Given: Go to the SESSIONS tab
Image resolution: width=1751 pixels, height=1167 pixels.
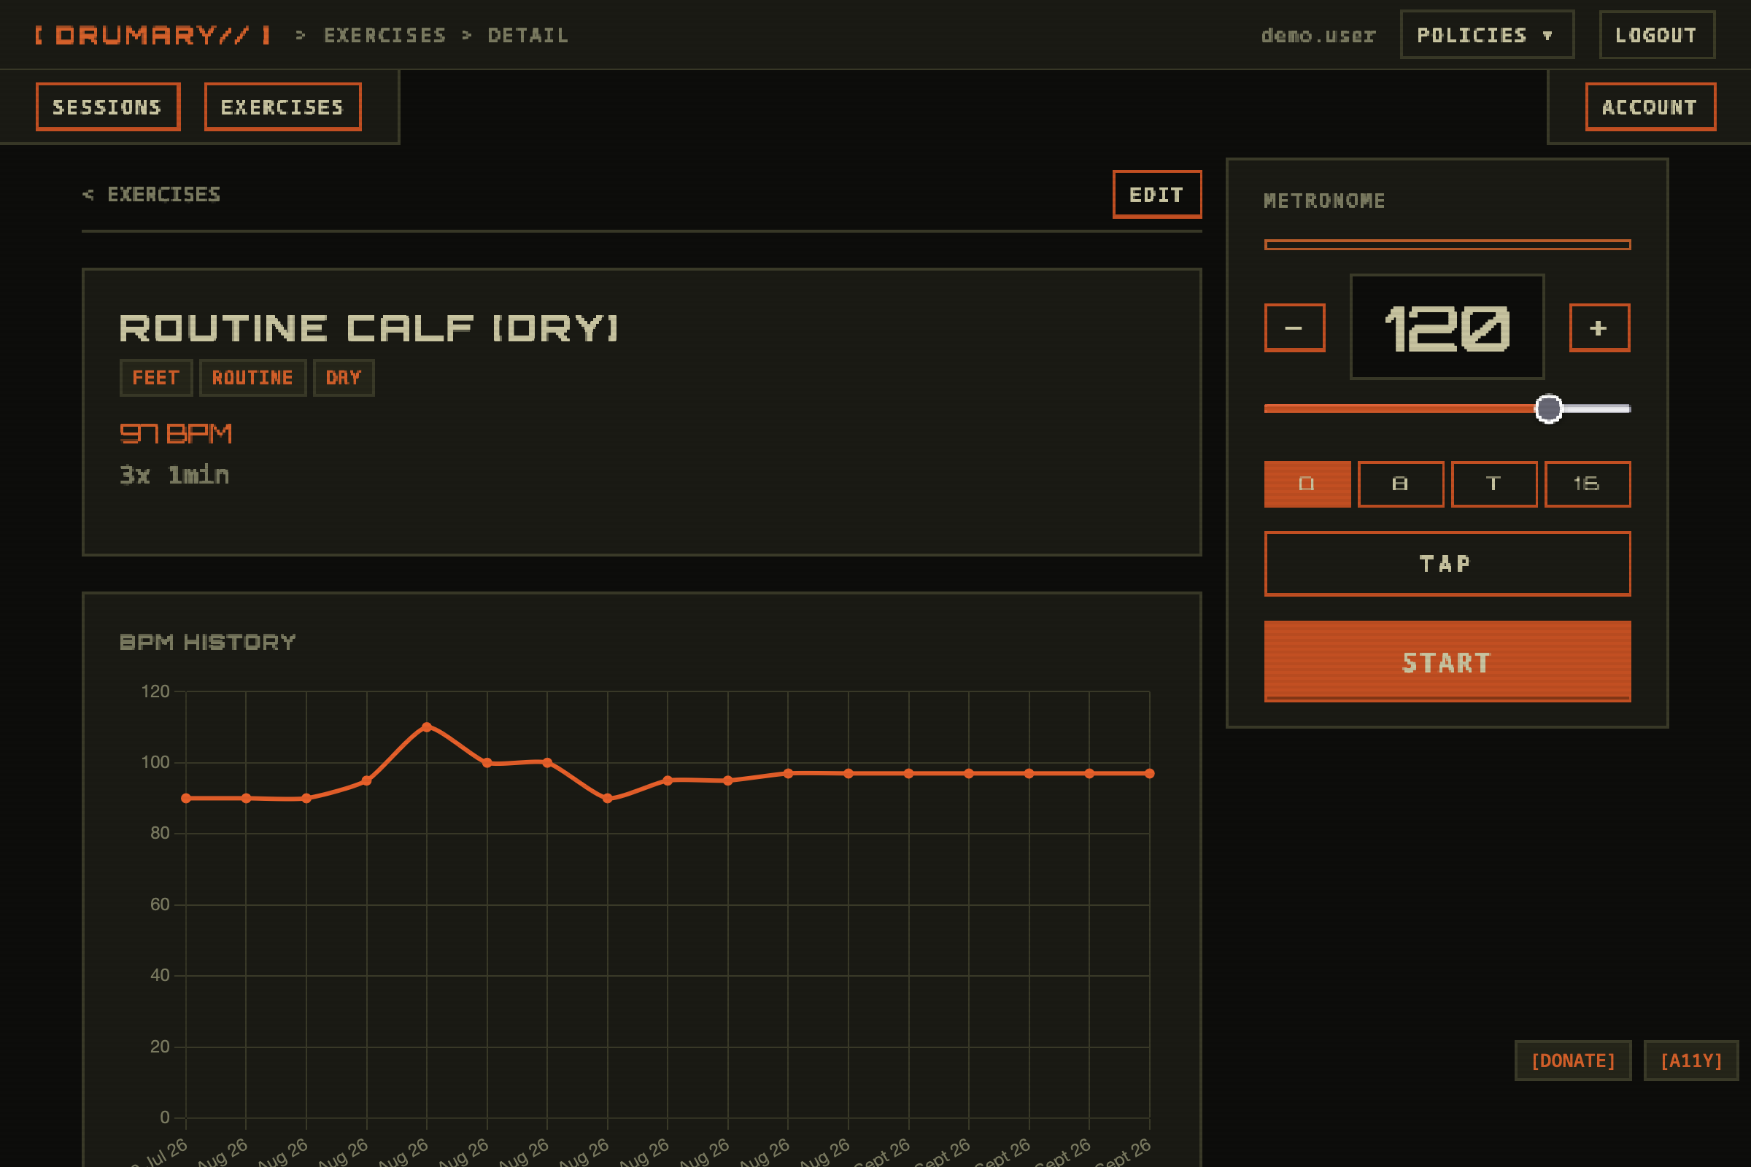Looking at the screenshot, I should [x=108, y=107].
